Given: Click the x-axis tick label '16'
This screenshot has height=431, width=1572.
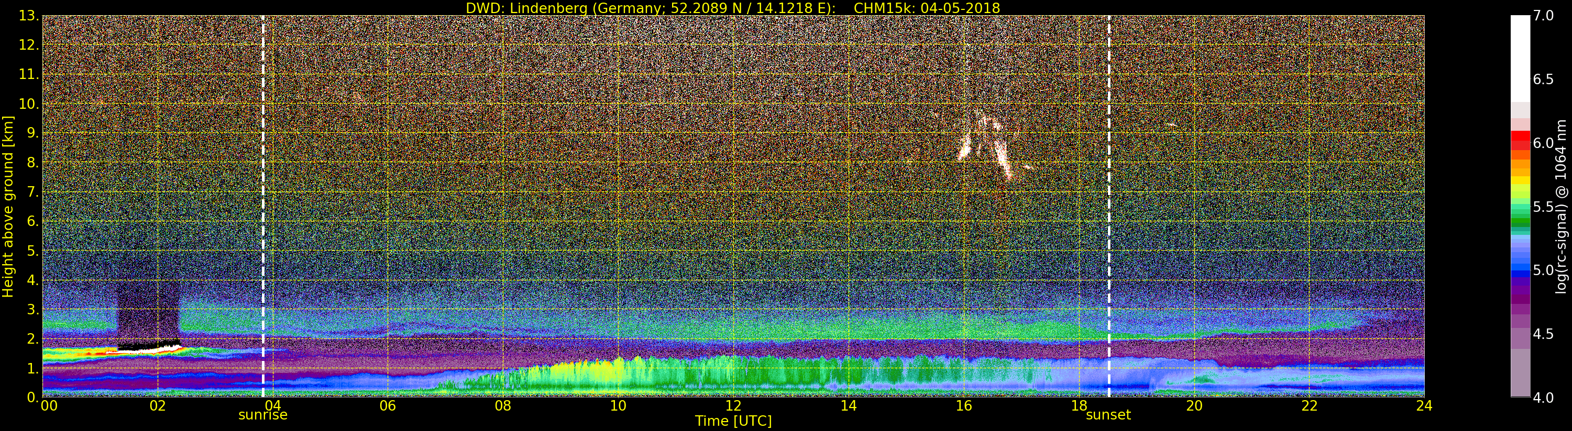Looking at the screenshot, I should 964,405.
